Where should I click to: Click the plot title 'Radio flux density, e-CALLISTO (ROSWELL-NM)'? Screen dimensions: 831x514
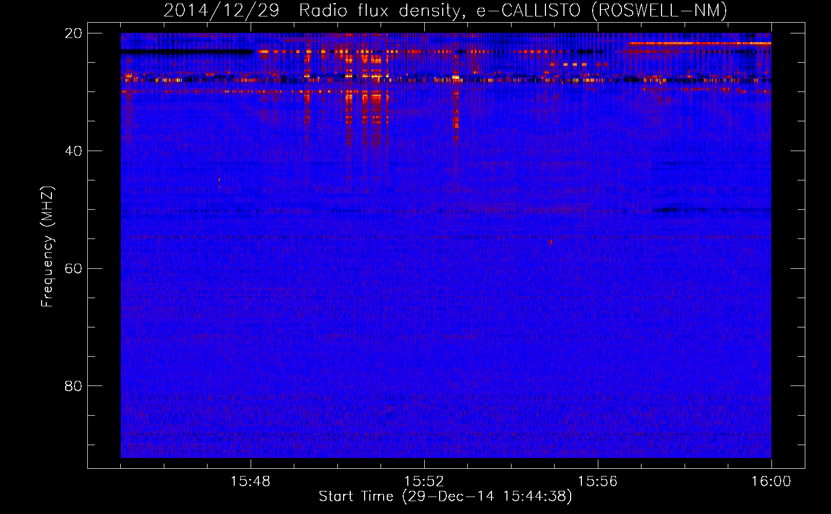coord(513,10)
